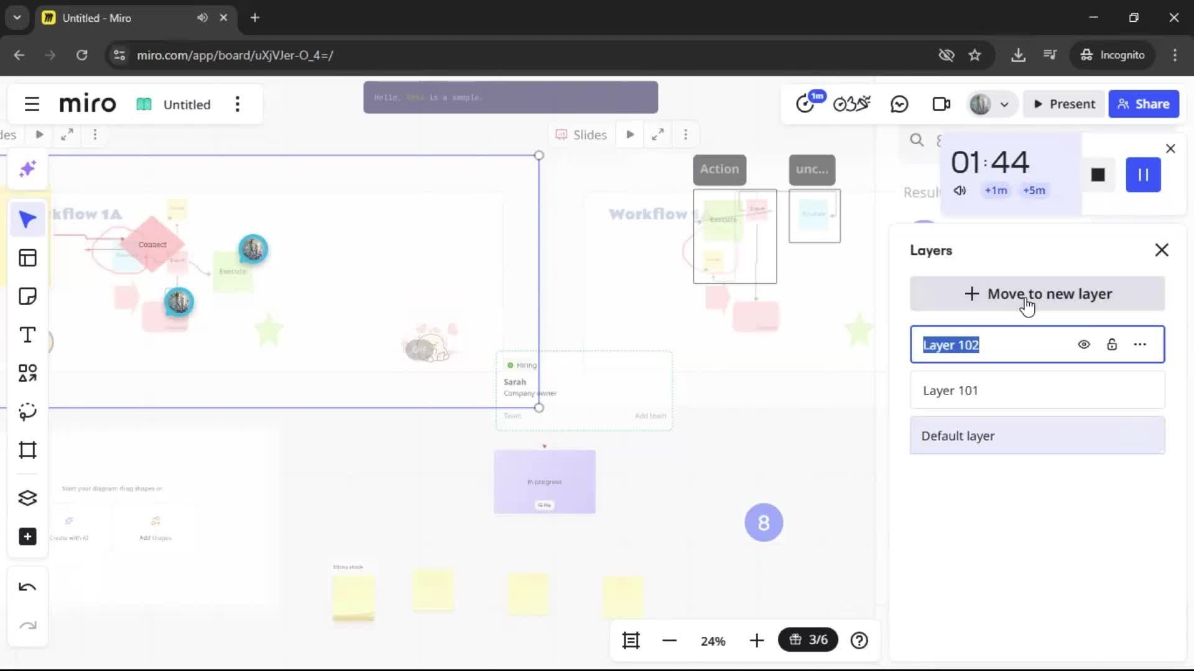The image size is (1194, 671).
Task: Expand the user avatar dropdown
Action: click(x=1004, y=104)
